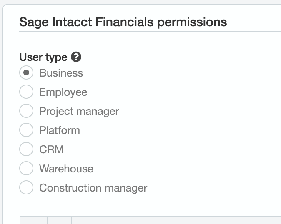Click the Platform option label
Screen dimensions: 281x224
[60, 130]
